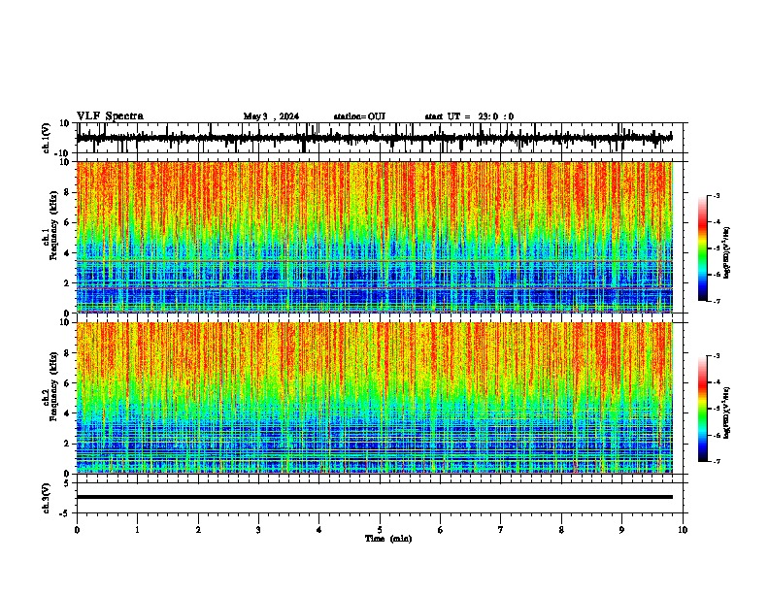Click the "-7" label on ch.2 color bar
The height and width of the screenshot is (594, 769).
pos(717,461)
